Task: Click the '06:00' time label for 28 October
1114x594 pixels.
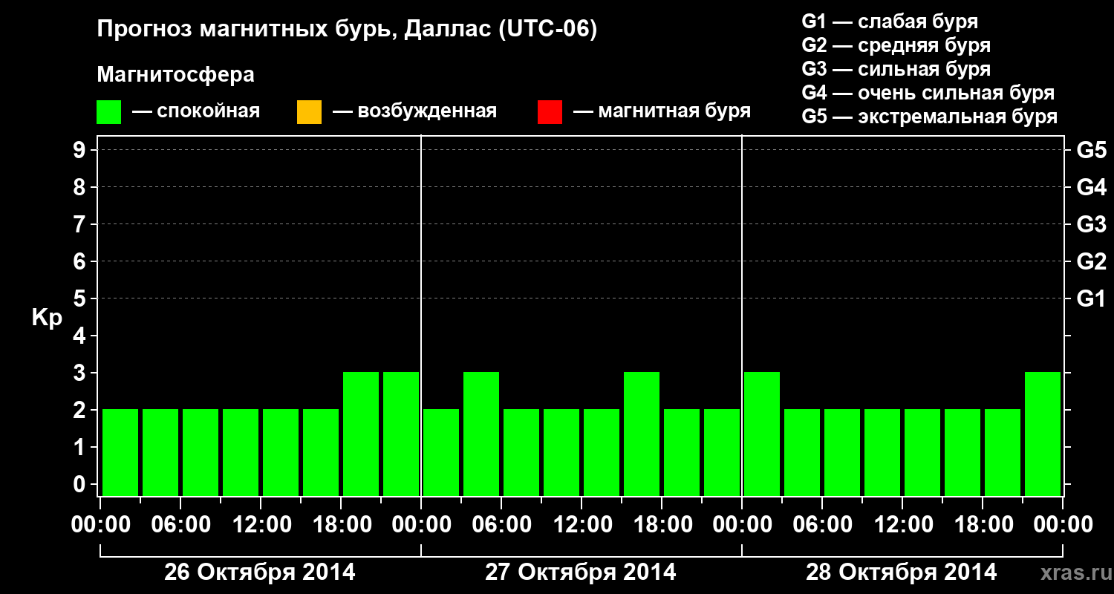Action: 824,525
